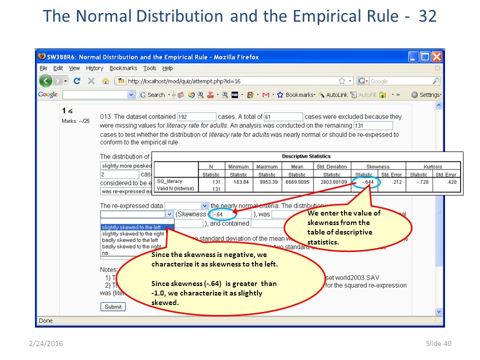The image size is (480, 360).
Task: Open the Bookmarks menu
Action: point(123,68)
